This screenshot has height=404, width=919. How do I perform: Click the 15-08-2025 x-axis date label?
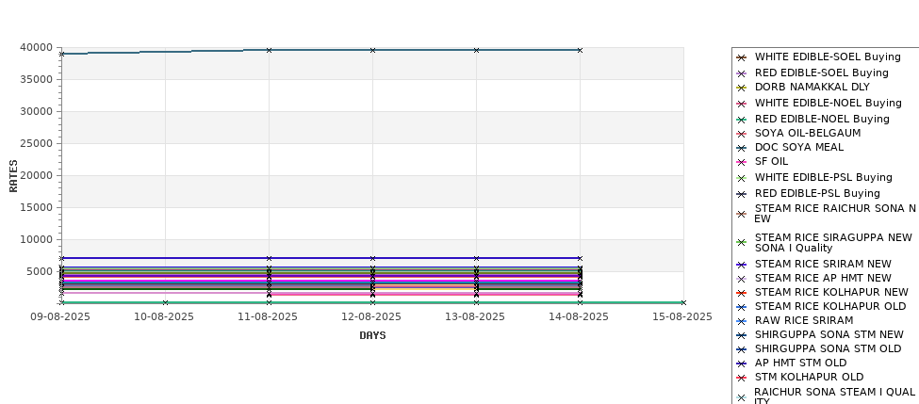[x=682, y=316]
